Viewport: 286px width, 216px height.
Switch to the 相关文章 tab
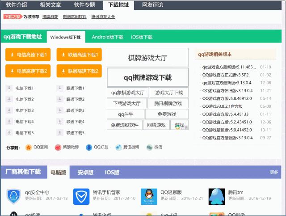tap(50, 5)
